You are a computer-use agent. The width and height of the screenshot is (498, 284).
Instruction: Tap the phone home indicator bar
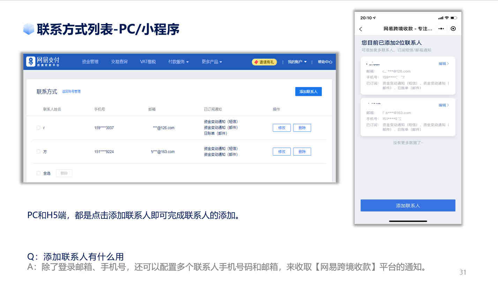pos(408,221)
